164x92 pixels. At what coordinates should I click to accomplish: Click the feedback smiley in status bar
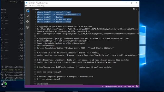(x=137, y=86)
